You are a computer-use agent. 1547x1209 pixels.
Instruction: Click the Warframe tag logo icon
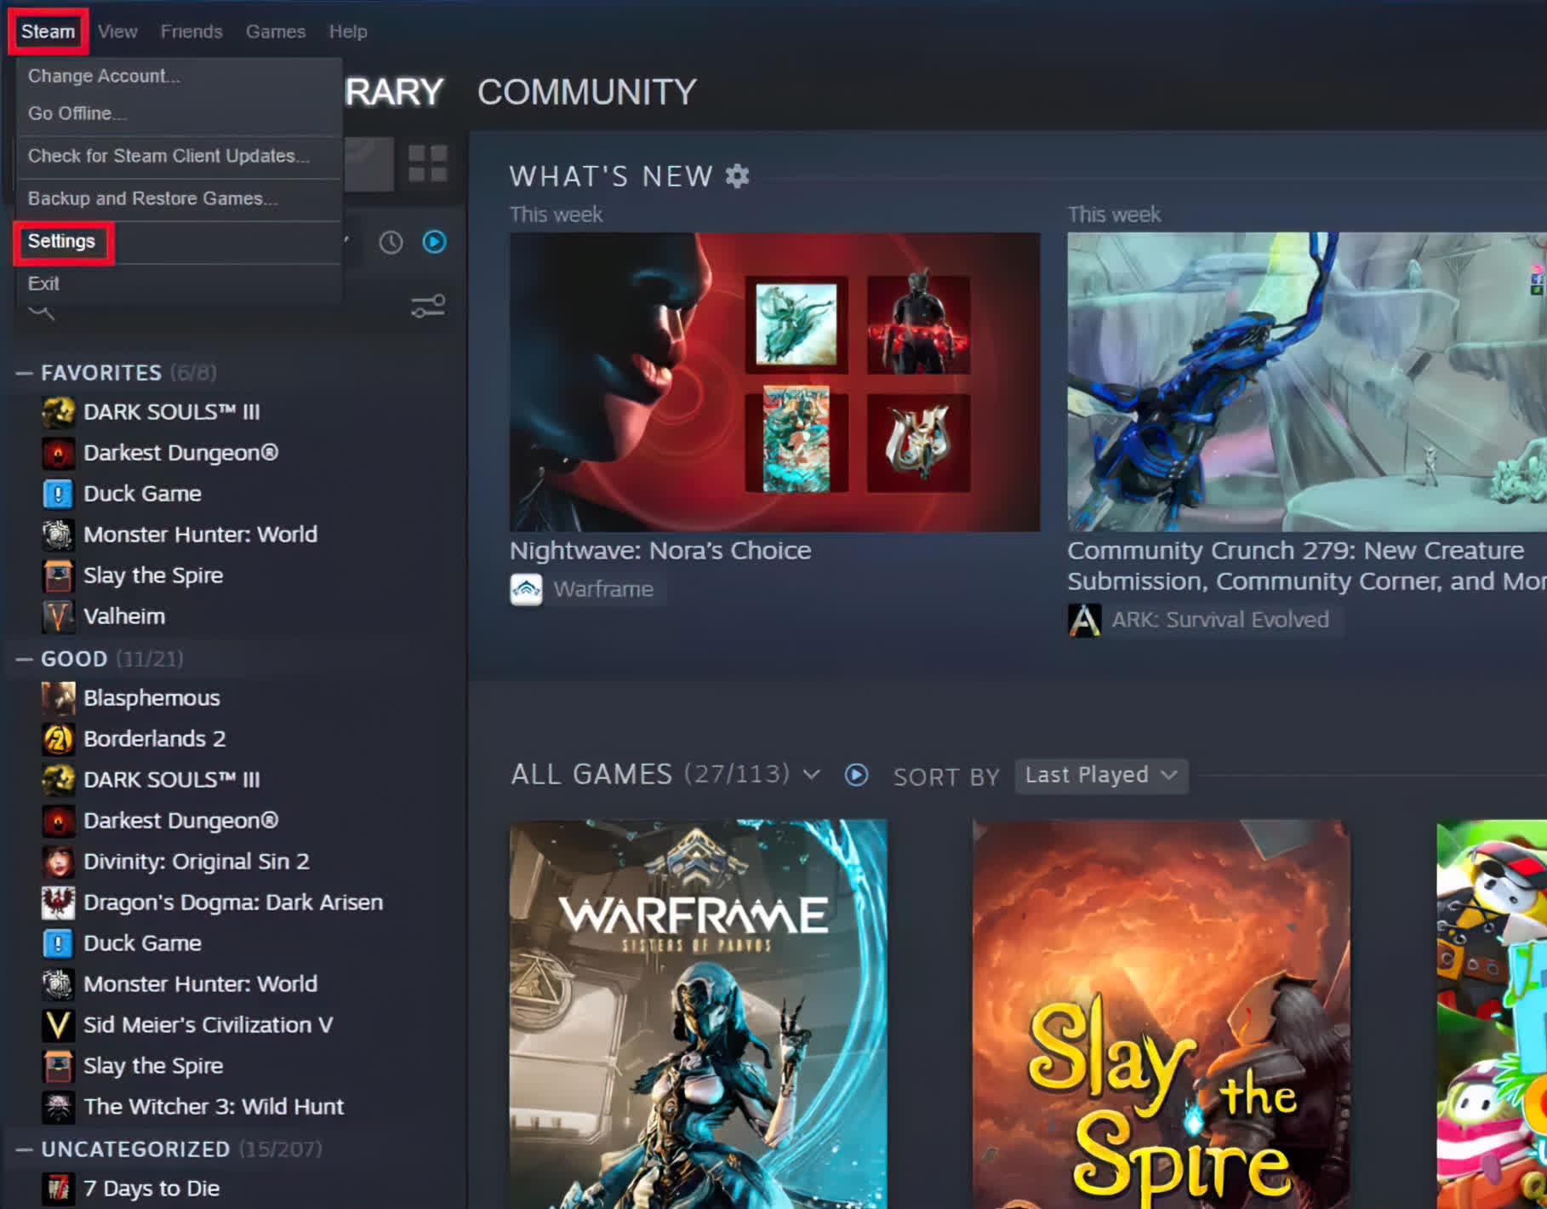[526, 590]
